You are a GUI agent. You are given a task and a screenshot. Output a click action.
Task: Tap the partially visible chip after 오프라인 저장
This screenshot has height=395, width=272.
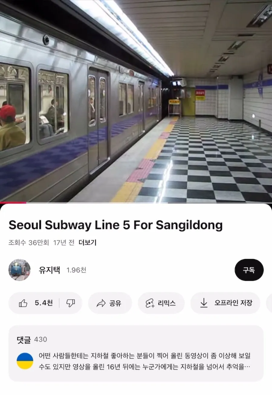269,303
